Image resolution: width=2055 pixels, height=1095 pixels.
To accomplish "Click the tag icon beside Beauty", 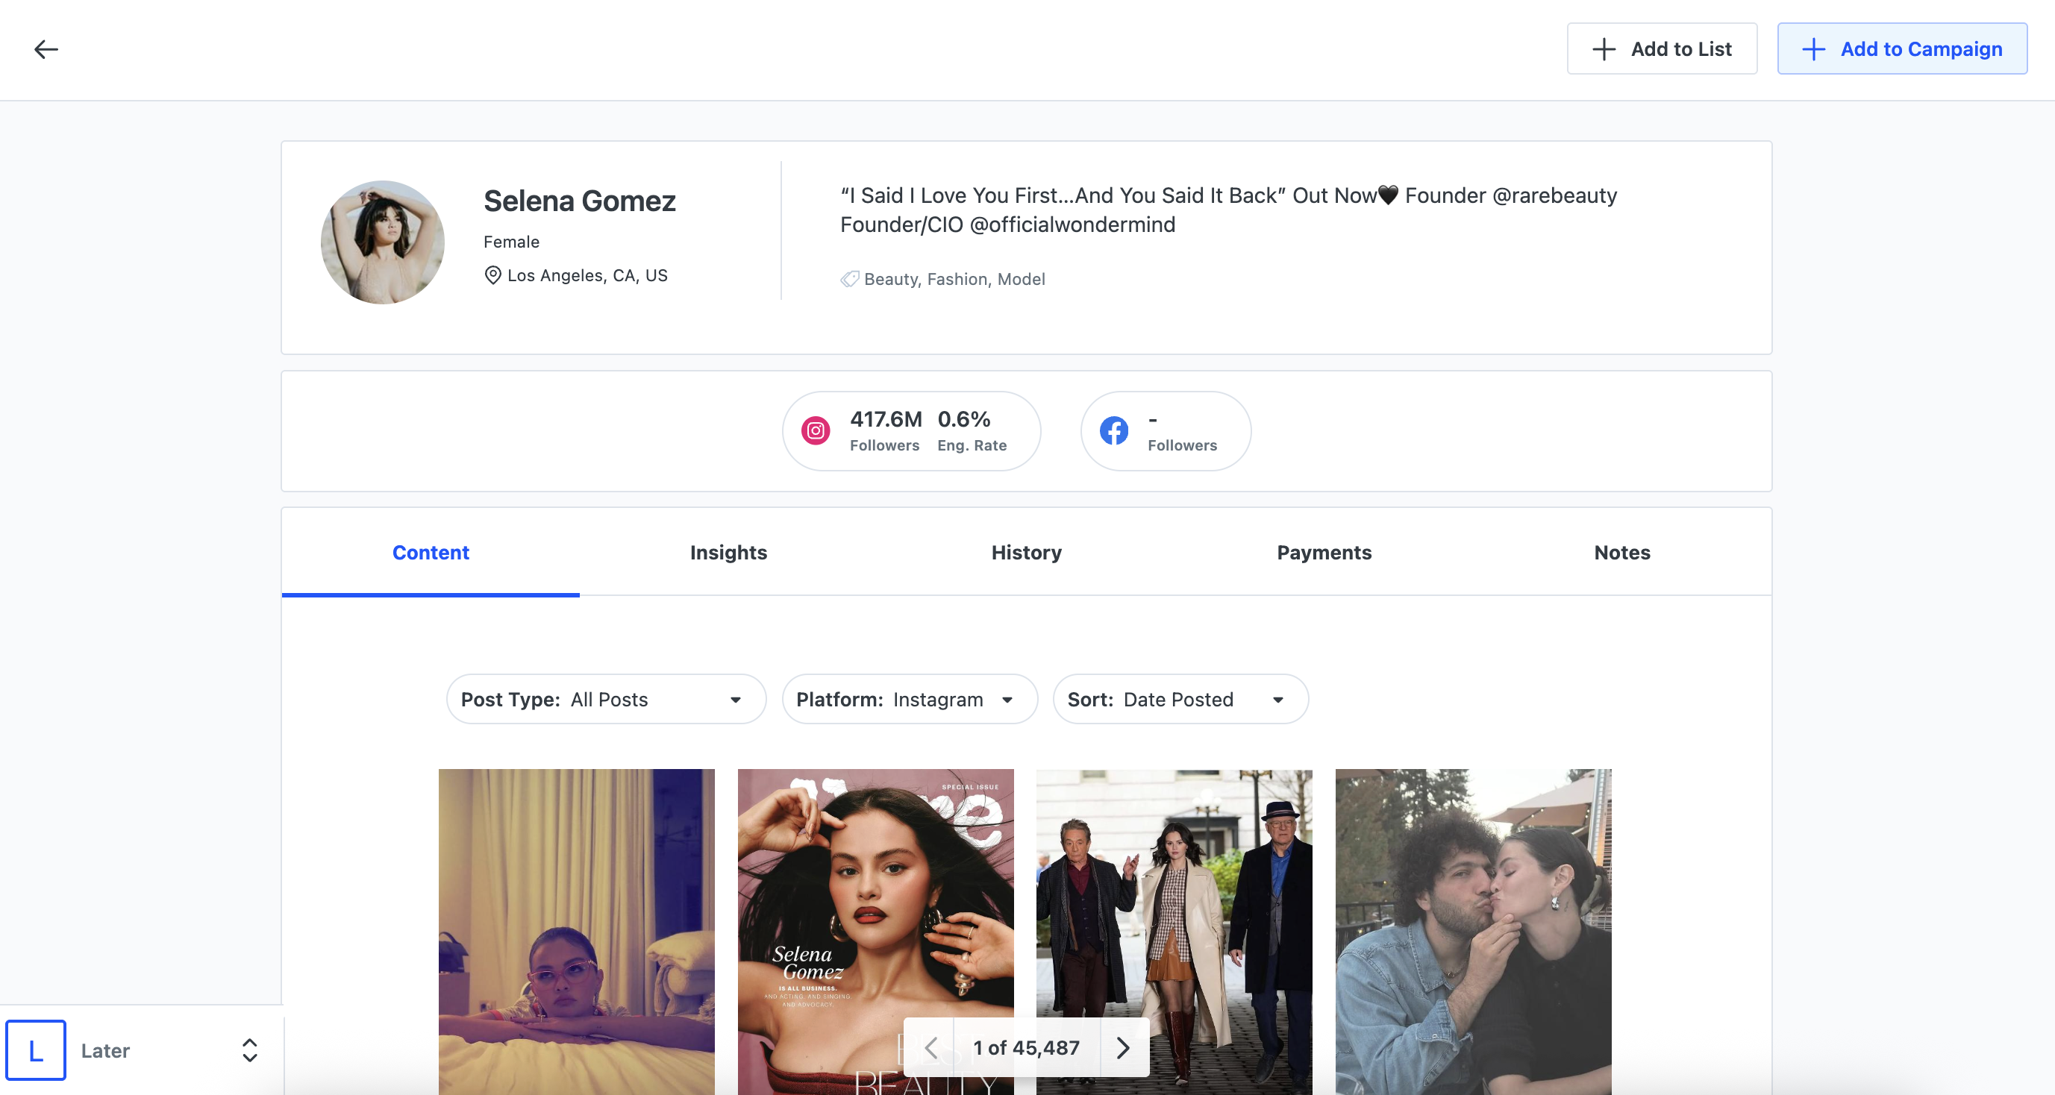I will point(849,279).
